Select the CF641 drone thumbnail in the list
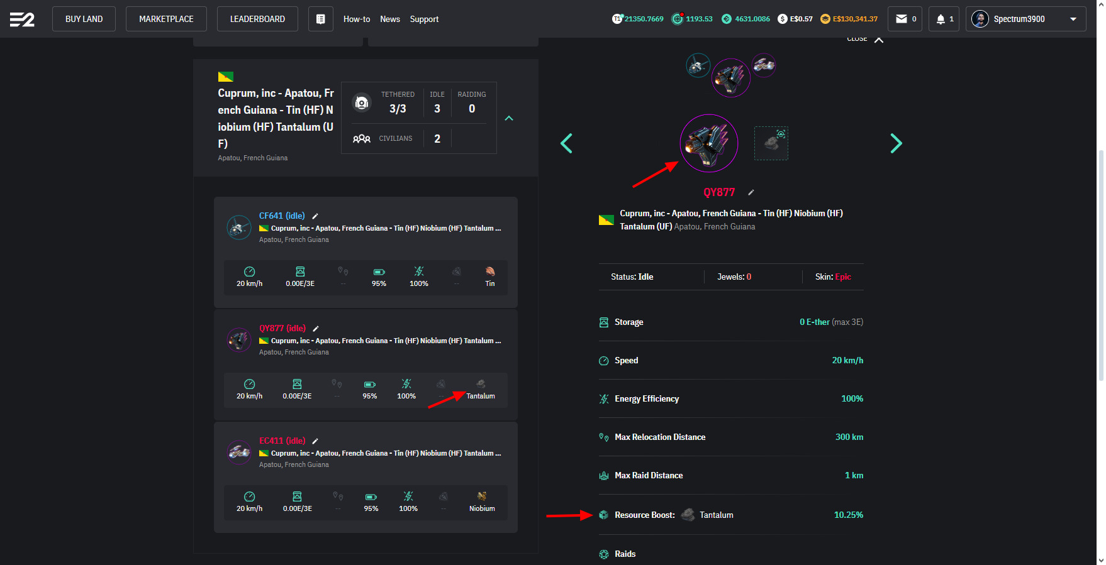 click(x=239, y=228)
